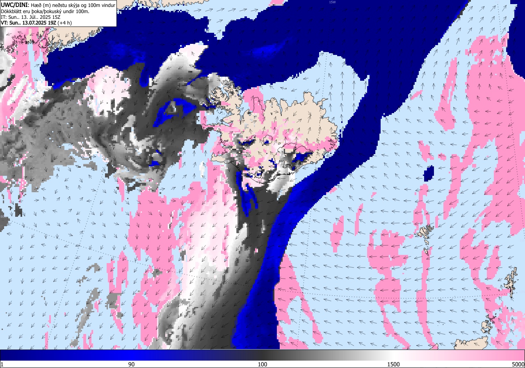Click the '100' label on the color scale

point(262,364)
